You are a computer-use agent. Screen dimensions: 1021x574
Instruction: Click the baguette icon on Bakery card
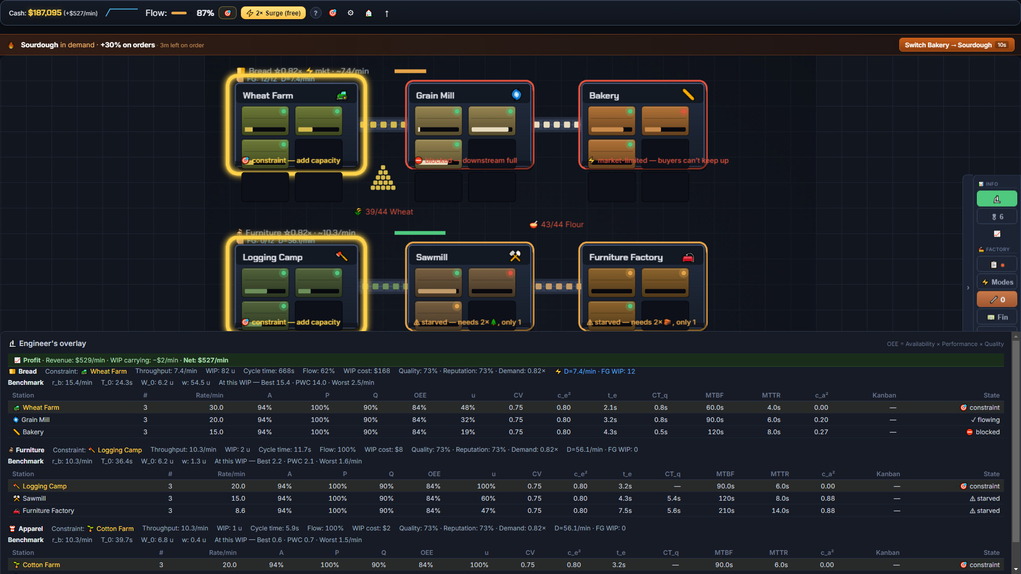(688, 95)
